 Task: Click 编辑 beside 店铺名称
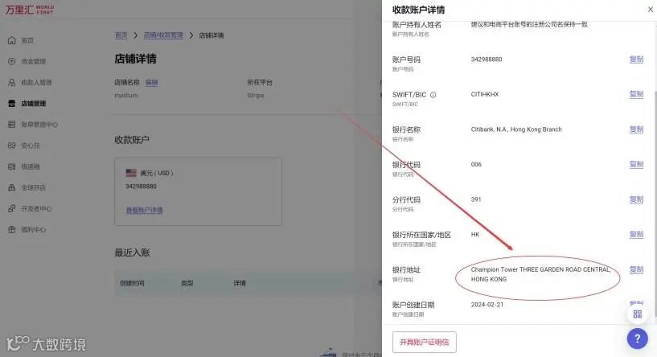tap(151, 83)
